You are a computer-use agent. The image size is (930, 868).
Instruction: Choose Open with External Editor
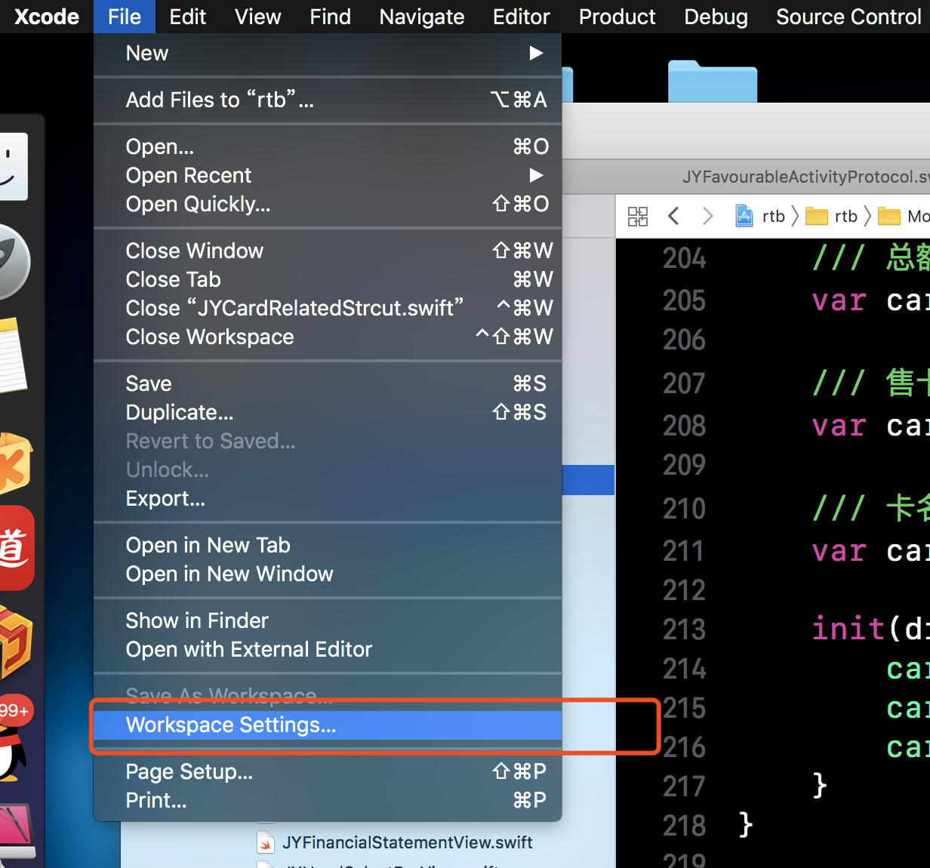[328, 649]
